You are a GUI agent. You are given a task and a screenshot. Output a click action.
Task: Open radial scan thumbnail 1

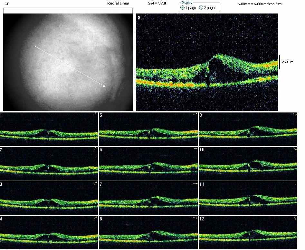pyautogui.click(x=49, y=129)
